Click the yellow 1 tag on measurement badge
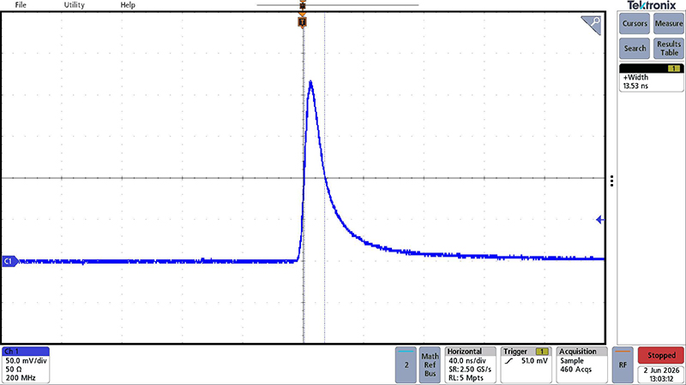686x385 pixels. click(673, 68)
